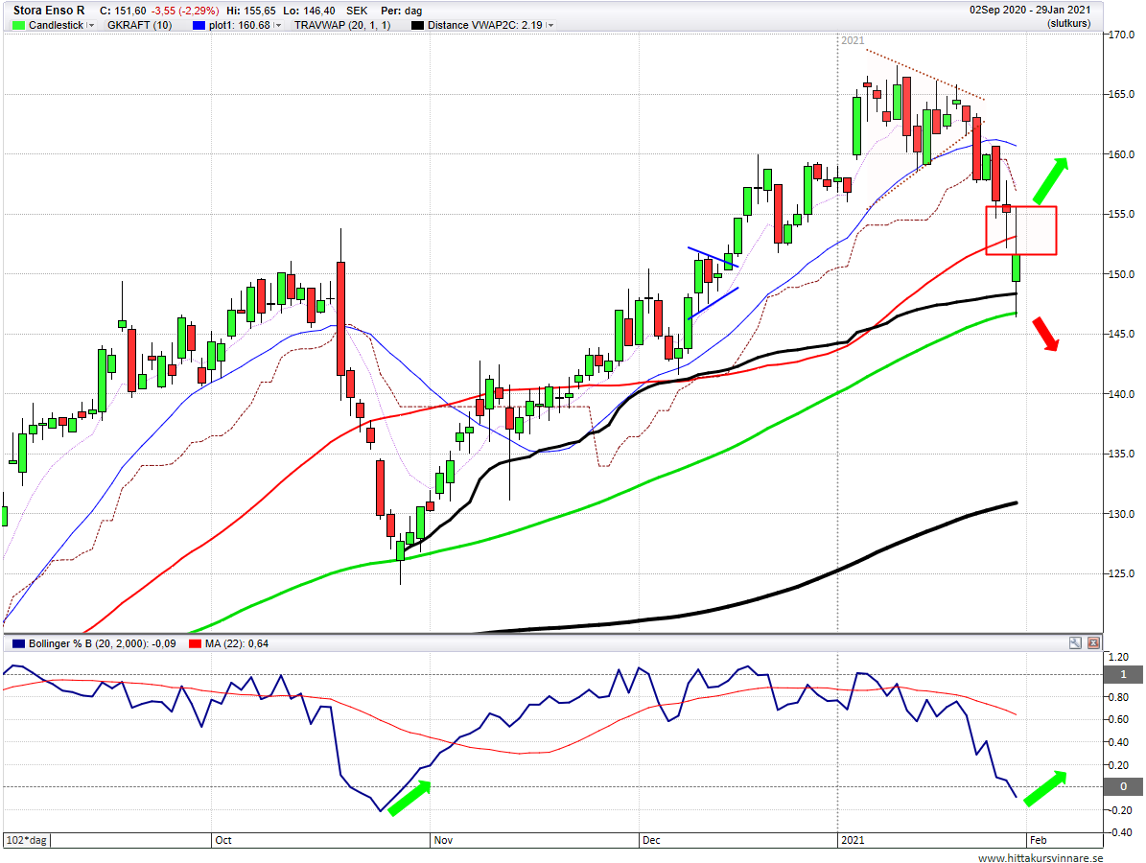Click the green Candlestick color swatch
Viewport: 1146px width, 863px height.
[x=18, y=25]
